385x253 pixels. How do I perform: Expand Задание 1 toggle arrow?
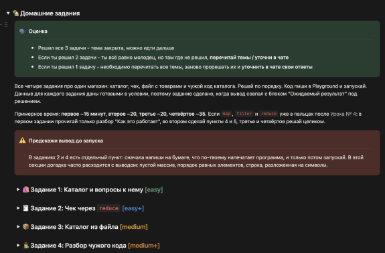pyautogui.click(x=18, y=189)
